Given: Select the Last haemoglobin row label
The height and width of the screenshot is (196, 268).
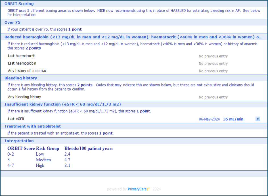Looking at the screenshot, I should click(22, 63).
